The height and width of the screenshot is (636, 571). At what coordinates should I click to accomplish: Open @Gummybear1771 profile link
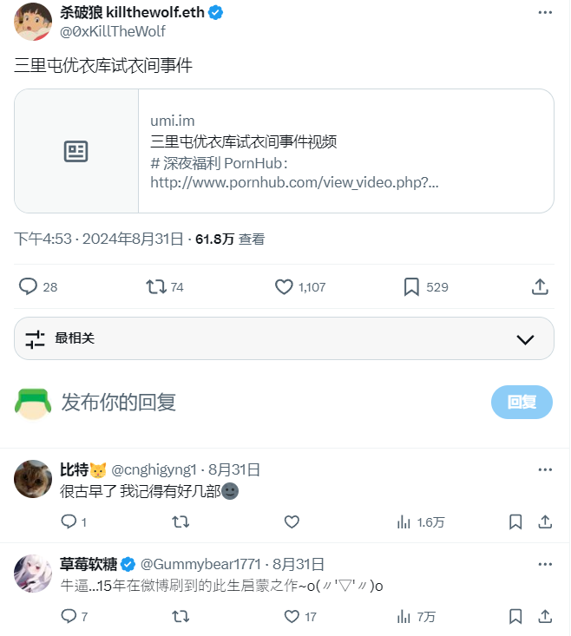[199, 564]
